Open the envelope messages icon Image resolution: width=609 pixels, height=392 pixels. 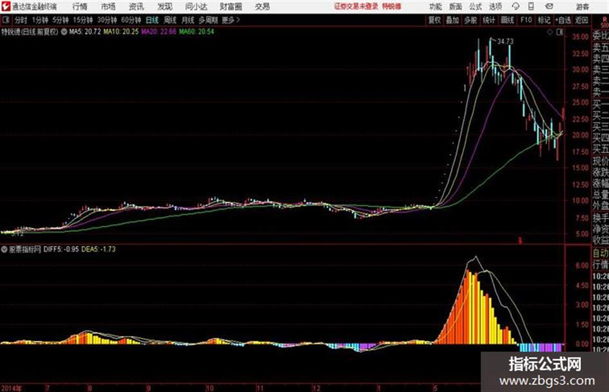549,6
